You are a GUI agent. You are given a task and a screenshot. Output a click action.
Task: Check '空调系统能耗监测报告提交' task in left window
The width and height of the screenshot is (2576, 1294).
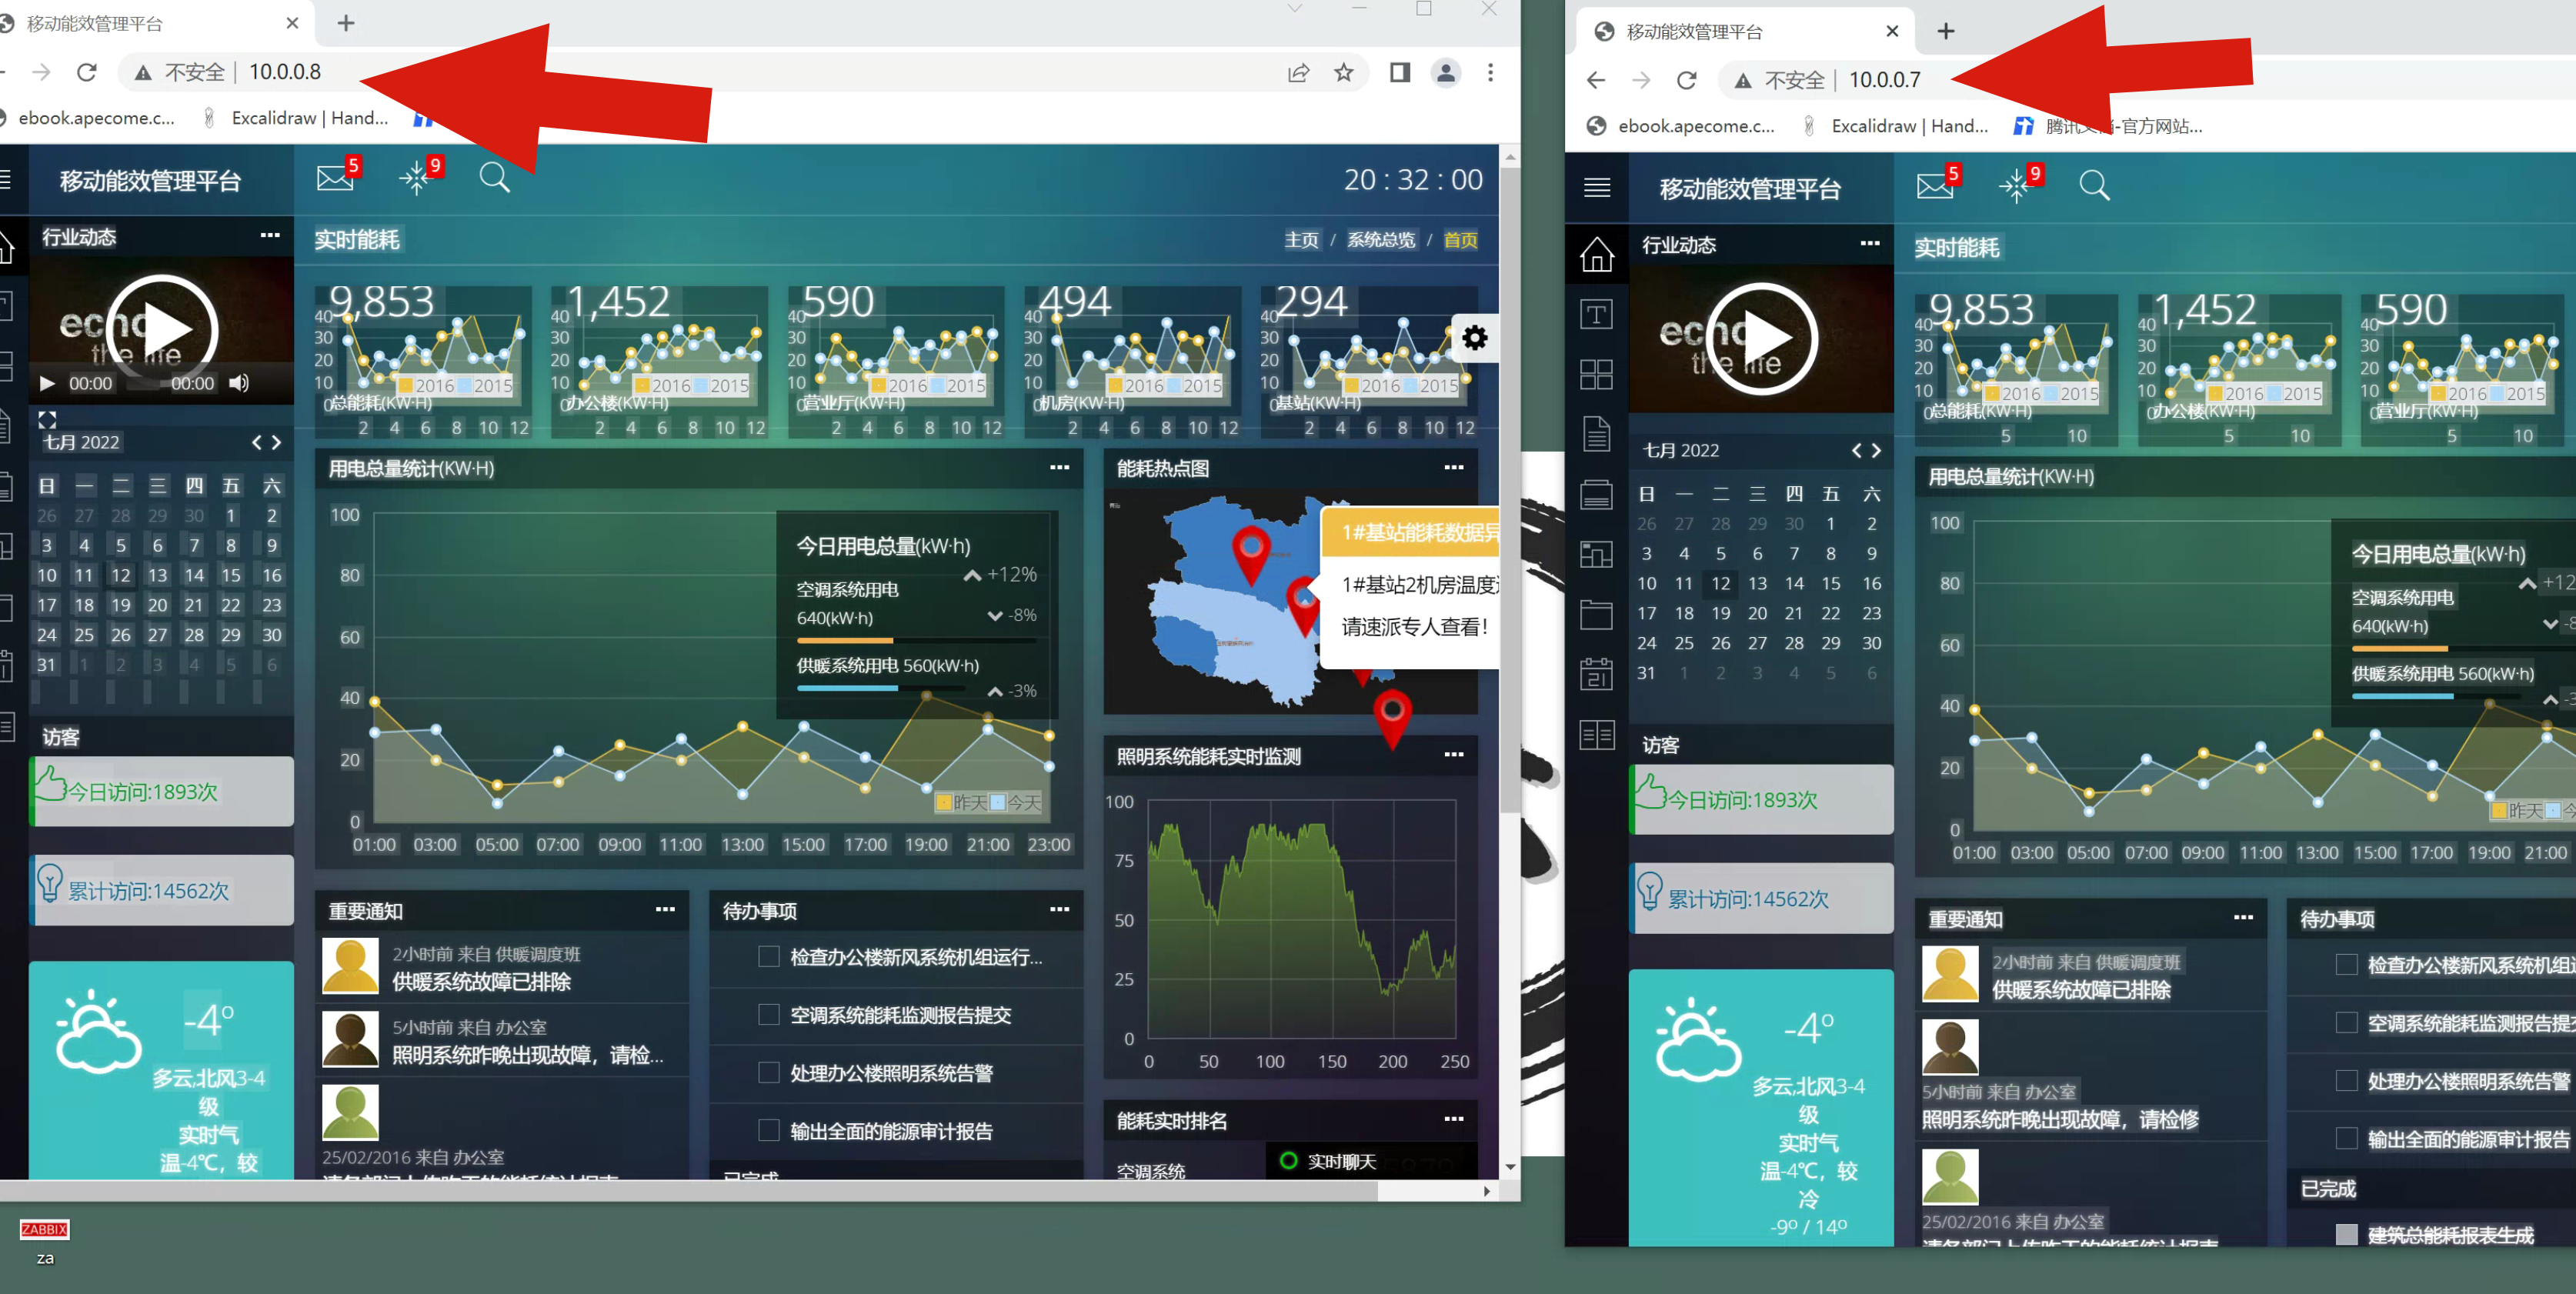point(768,1015)
